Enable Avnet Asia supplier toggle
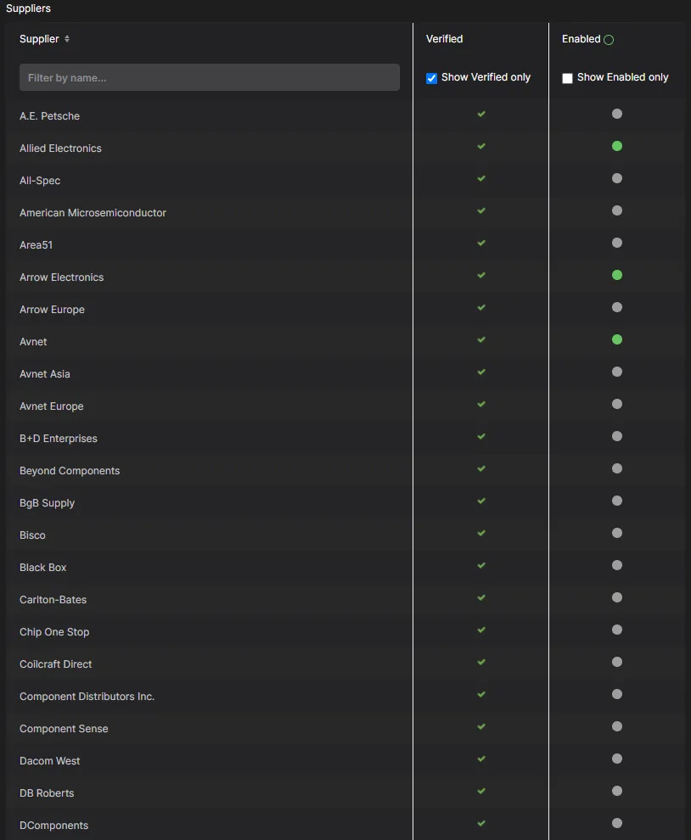691x840 pixels. (x=617, y=372)
